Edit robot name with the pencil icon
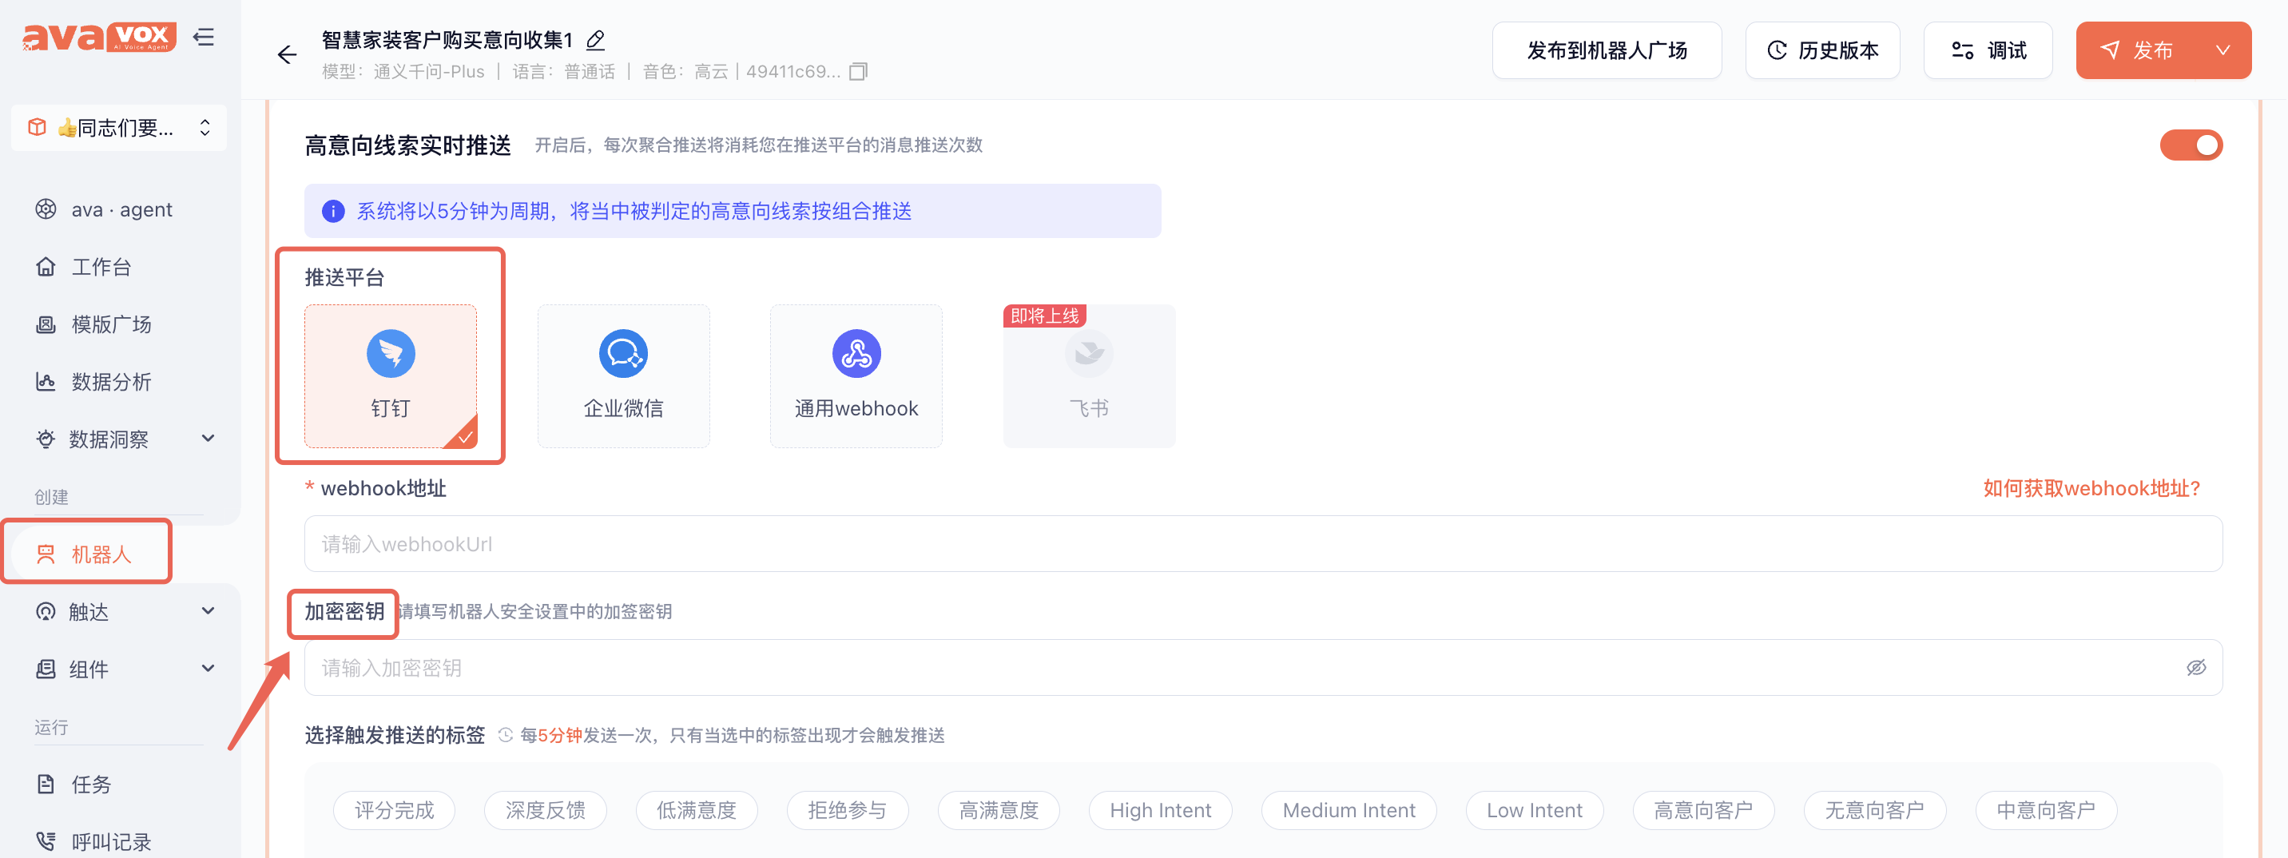This screenshot has height=858, width=2288. click(x=596, y=40)
